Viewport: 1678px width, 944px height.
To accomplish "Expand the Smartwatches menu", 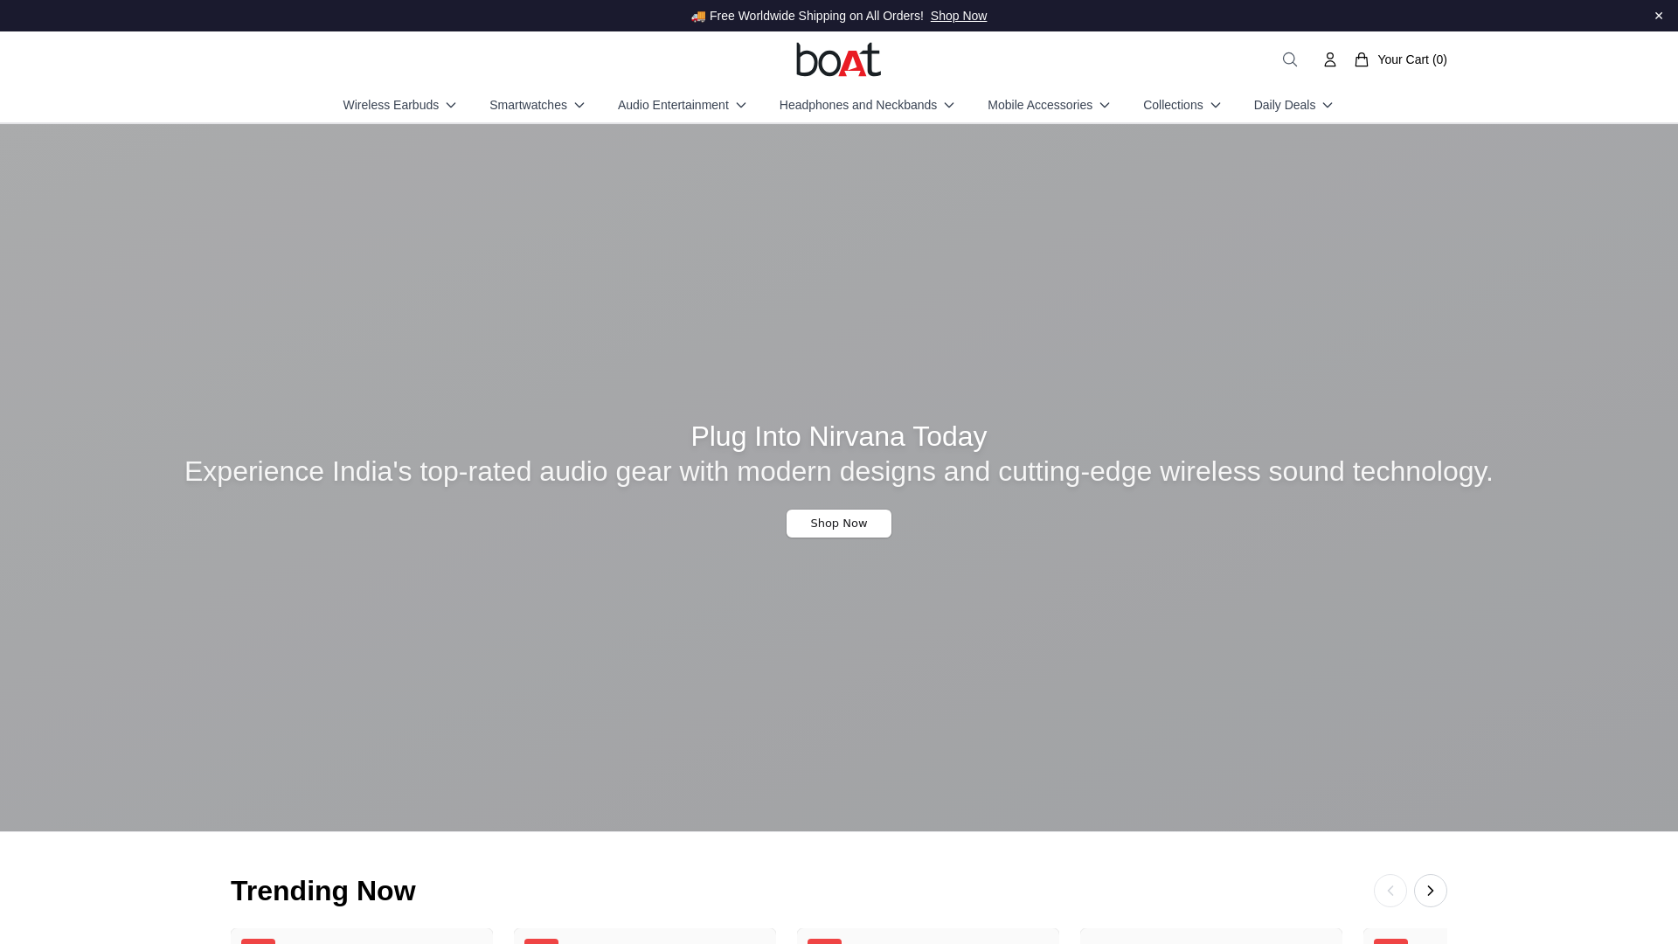I will point(537,105).
